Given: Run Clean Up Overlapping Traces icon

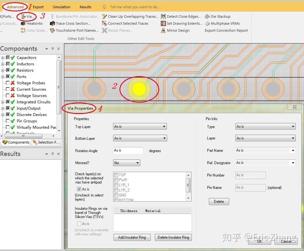Looking at the screenshot, I should click(x=105, y=16).
